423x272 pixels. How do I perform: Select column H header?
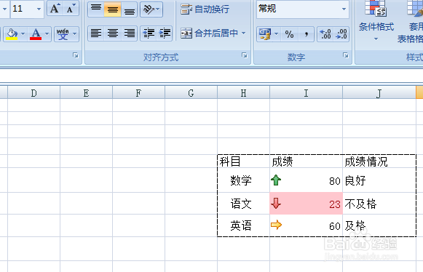243,93
